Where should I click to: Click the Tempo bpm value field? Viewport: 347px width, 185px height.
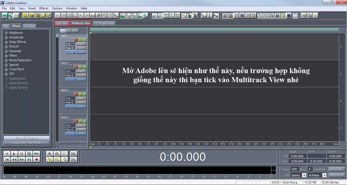click(295, 169)
